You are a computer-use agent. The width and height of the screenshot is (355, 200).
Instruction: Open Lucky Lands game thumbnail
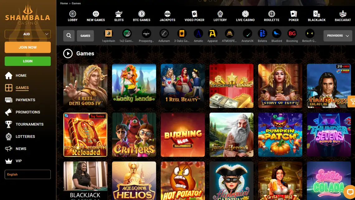coord(134,86)
